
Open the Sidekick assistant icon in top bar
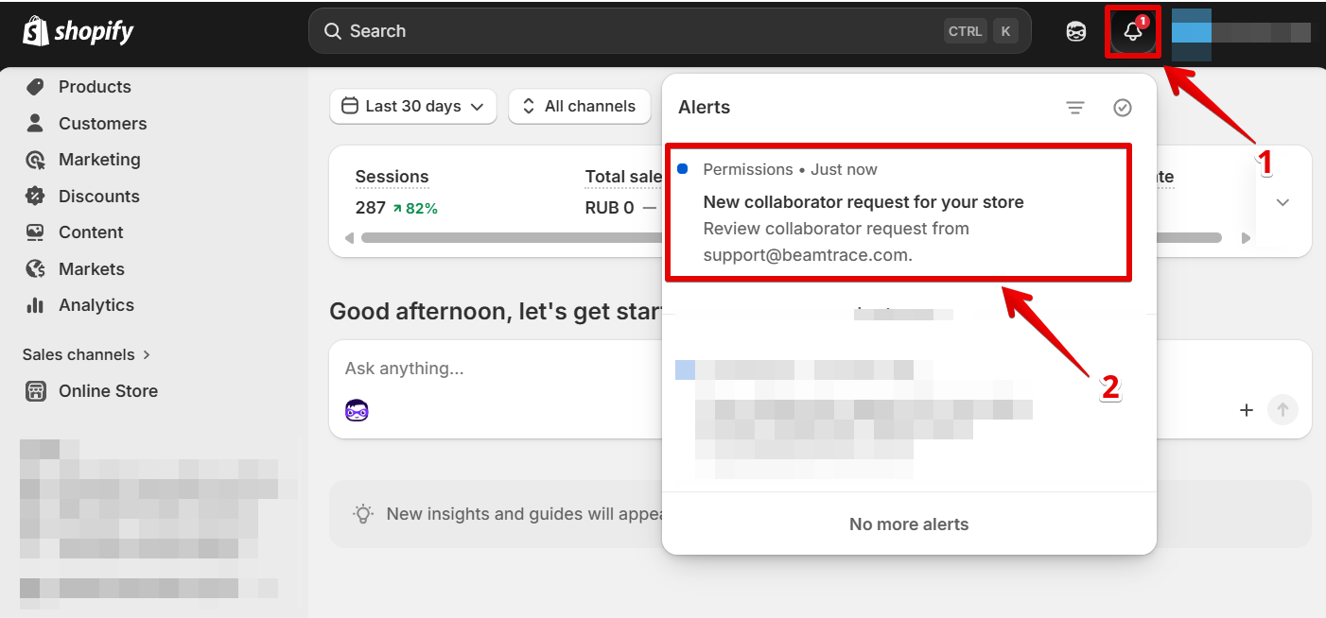tap(1076, 32)
